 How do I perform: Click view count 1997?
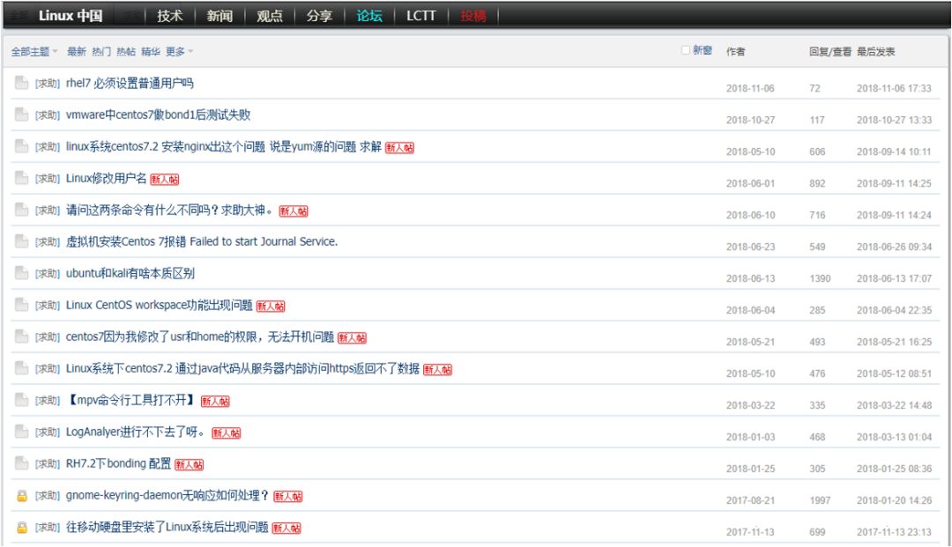point(820,500)
